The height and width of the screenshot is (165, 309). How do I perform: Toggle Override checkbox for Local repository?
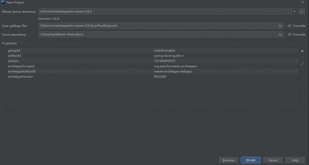click(x=290, y=35)
